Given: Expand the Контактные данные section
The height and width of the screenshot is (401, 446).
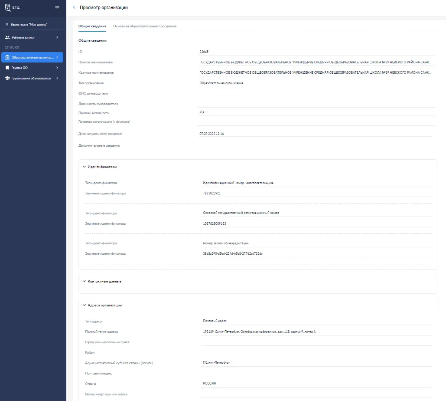Looking at the screenshot, I should (84, 281).
